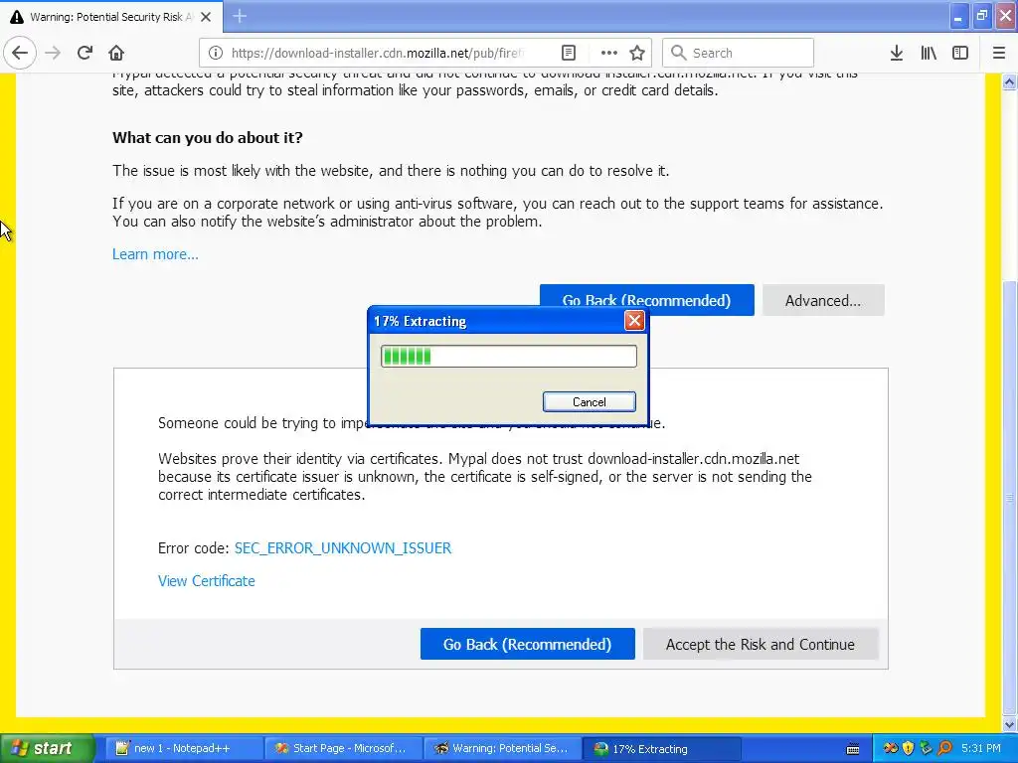This screenshot has height=763, width=1018.
Task: Click the lower Go Back (Recommended) button
Action: click(x=527, y=644)
